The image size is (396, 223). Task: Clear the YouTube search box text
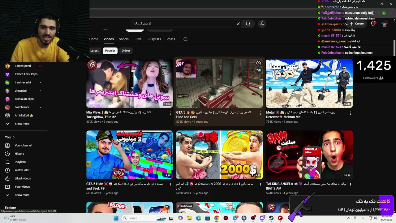click(238, 24)
